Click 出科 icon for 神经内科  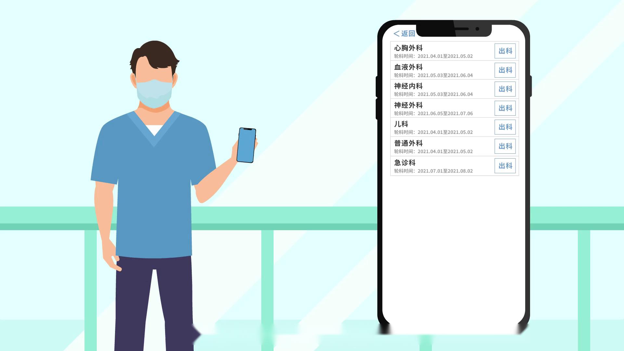click(505, 89)
